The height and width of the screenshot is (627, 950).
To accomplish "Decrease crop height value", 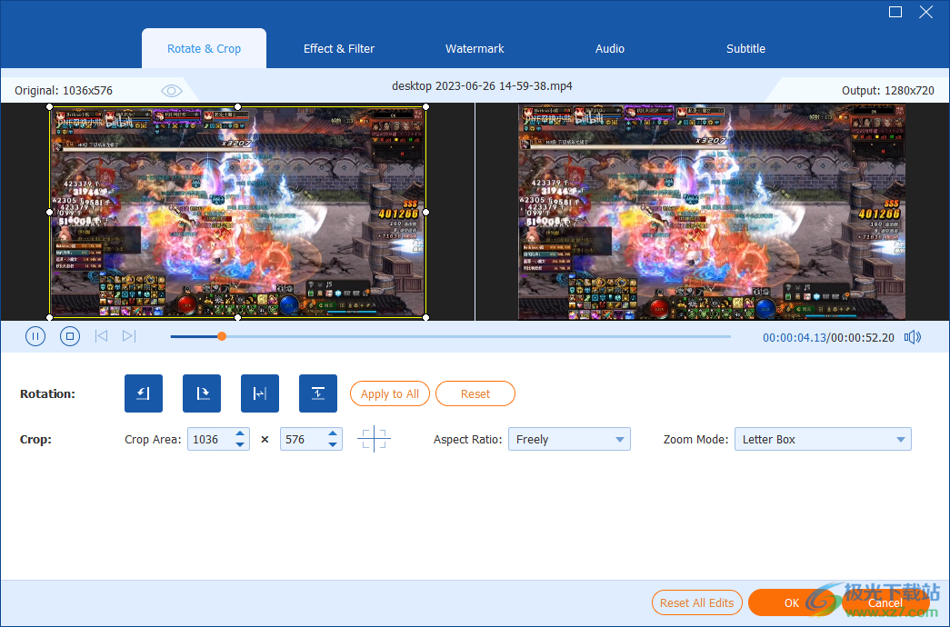I will point(333,444).
